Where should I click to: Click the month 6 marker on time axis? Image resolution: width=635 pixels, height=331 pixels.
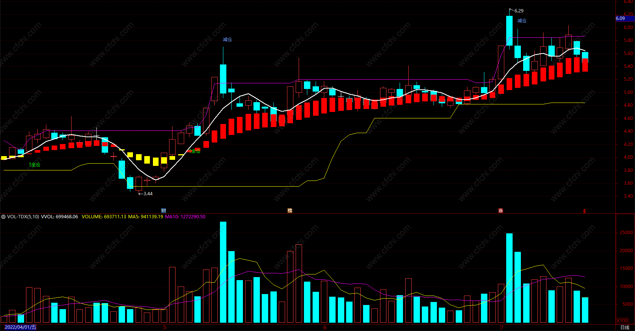point(325,327)
